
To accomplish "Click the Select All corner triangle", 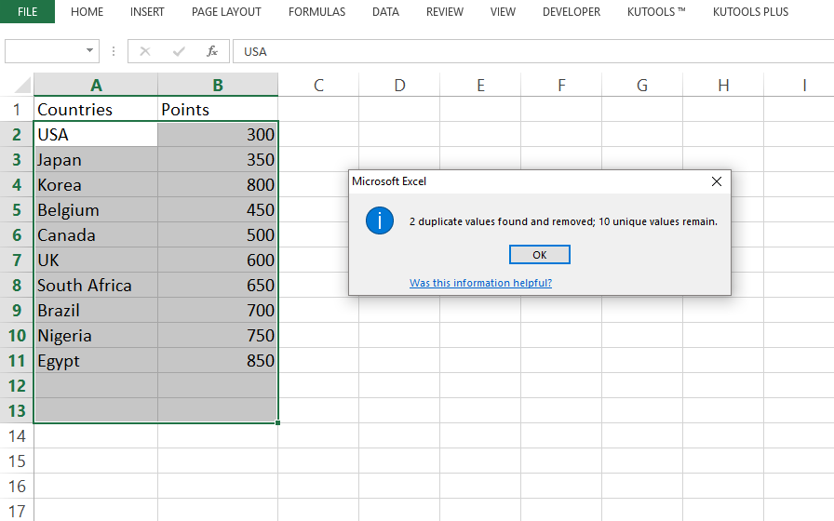I will [x=22, y=85].
